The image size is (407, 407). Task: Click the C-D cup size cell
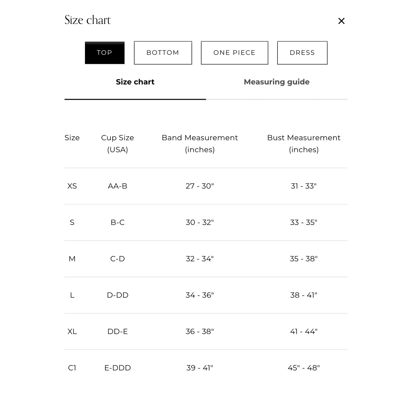(118, 259)
